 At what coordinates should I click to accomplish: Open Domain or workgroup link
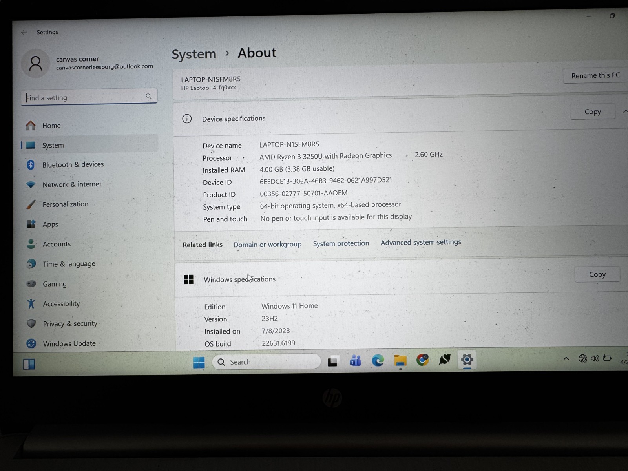(x=267, y=244)
